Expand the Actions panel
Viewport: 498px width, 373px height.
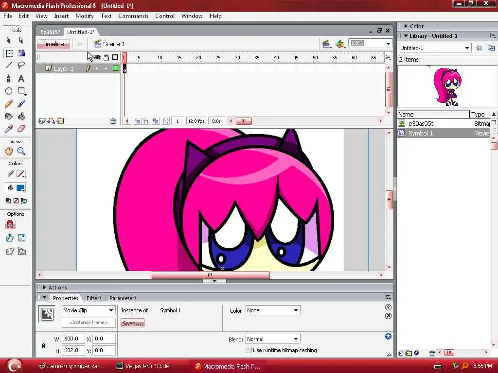(44, 288)
